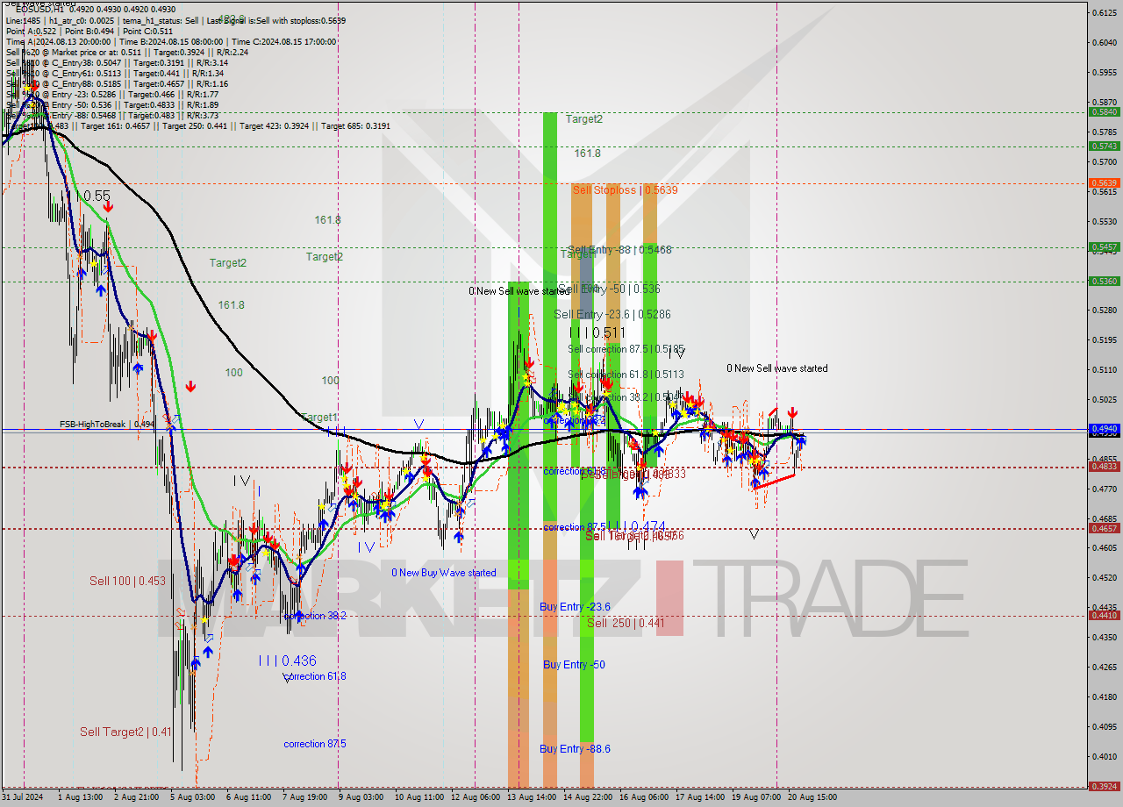Select green 0.5457 price tag on axis
Screen dimensions: 1123x807
coord(1104,246)
